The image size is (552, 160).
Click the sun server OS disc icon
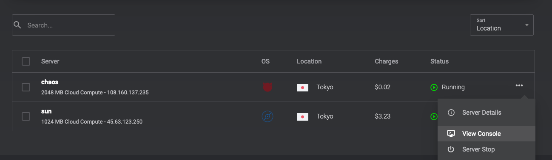267,116
